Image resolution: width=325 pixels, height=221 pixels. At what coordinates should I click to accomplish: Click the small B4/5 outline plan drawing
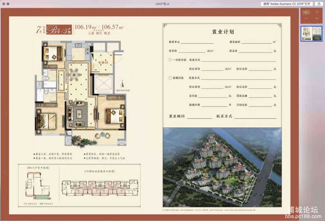[38, 186]
